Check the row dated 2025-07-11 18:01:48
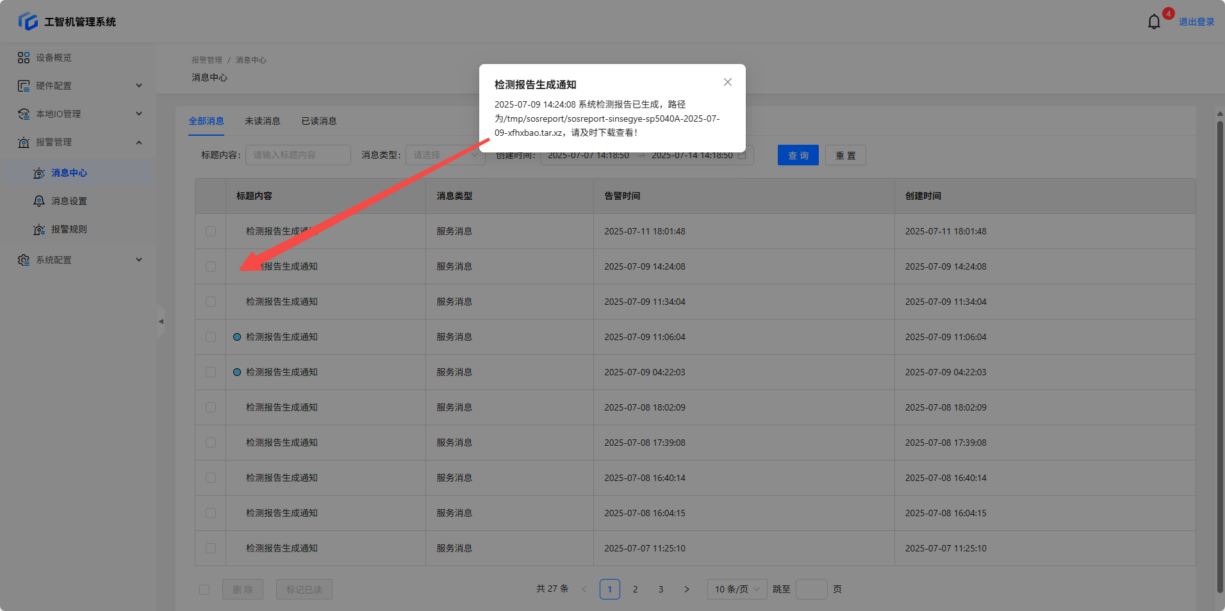The width and height of the screenshot is (1225, 611). (x=211, y=231)
